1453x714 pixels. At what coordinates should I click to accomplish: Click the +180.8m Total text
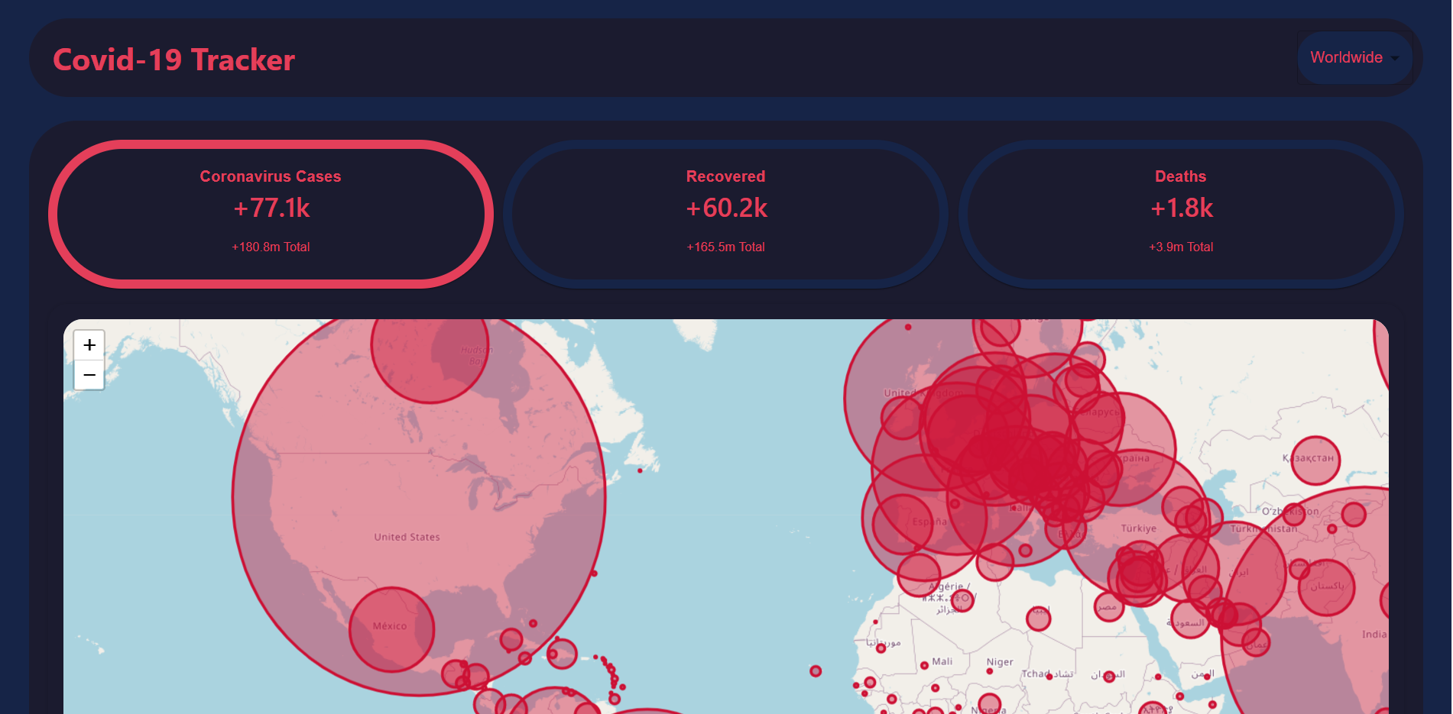click(271, 247)
